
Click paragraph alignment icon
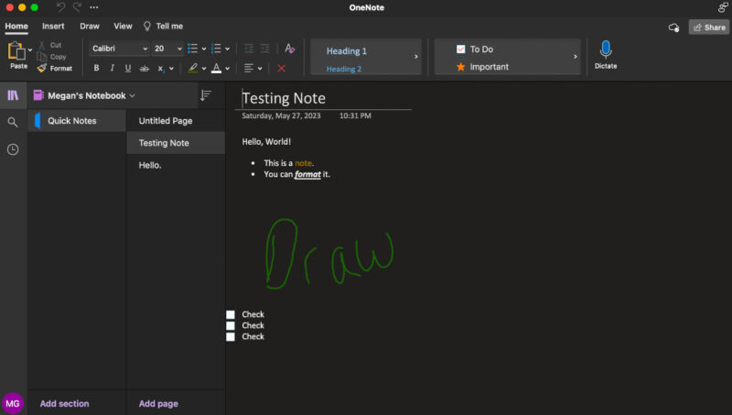249,68
